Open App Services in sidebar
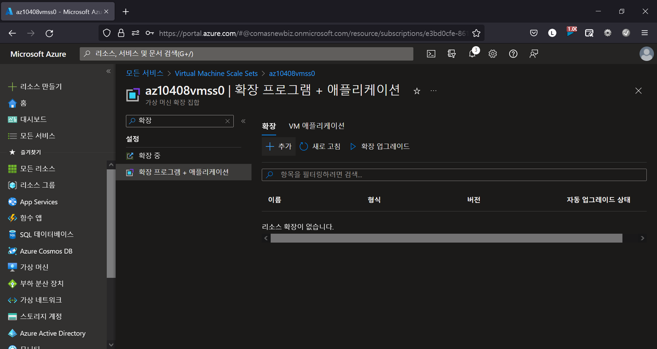The width and height of the screenshot is (657, 349). [x=33, y=202]
